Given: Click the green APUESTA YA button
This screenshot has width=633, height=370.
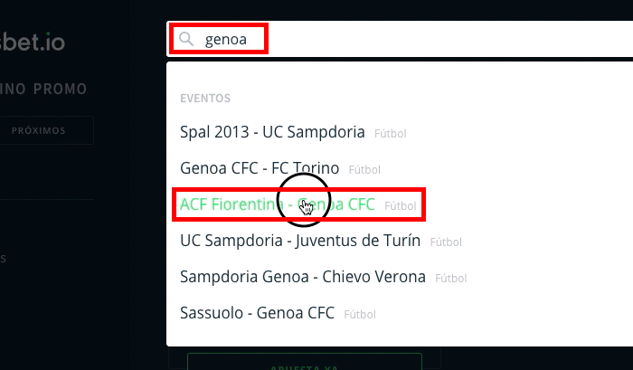Looking at the screenshot, I should 305,363.
